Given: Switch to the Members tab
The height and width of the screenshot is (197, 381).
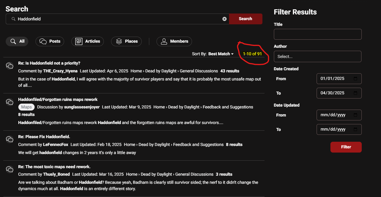Looking at the screenshot, I should pyautogui.click(x=174, y=41).
